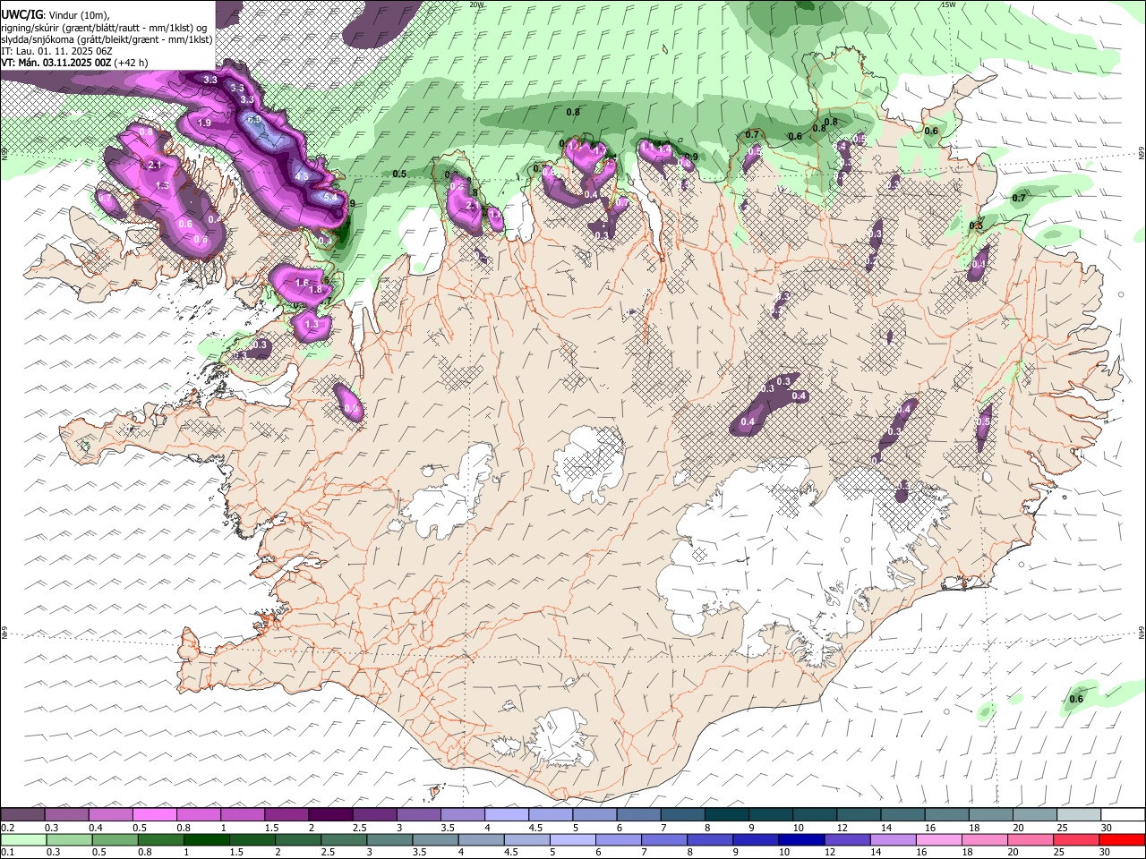Select pale green rain swatch between 0.1 and 0.3
Viewport: 1146px width, 859px height.
click(21, 838)
